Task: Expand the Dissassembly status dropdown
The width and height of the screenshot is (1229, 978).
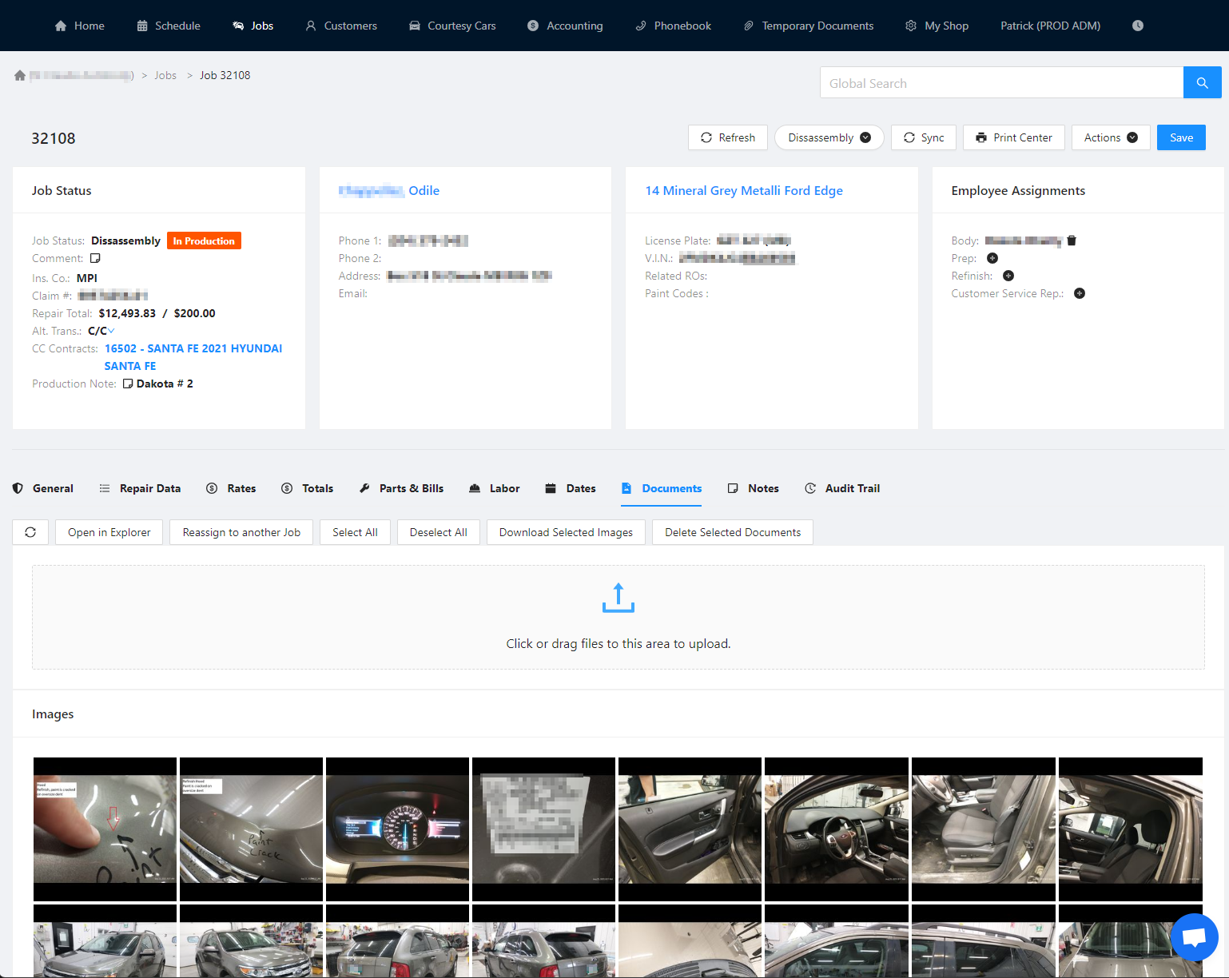Action: [865, 137]
